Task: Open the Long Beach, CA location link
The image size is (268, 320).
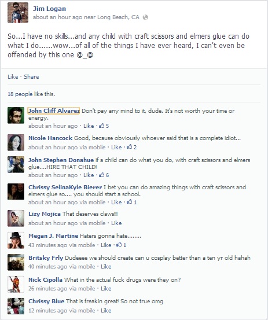Action: pyautogui.click(x=118, y=17)
